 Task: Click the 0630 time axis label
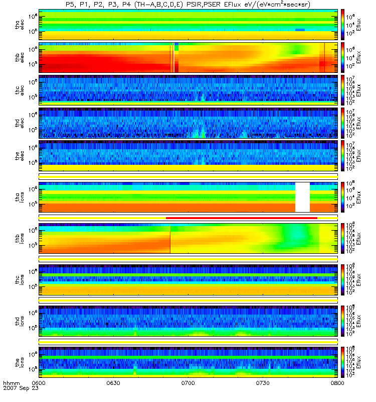113,383
